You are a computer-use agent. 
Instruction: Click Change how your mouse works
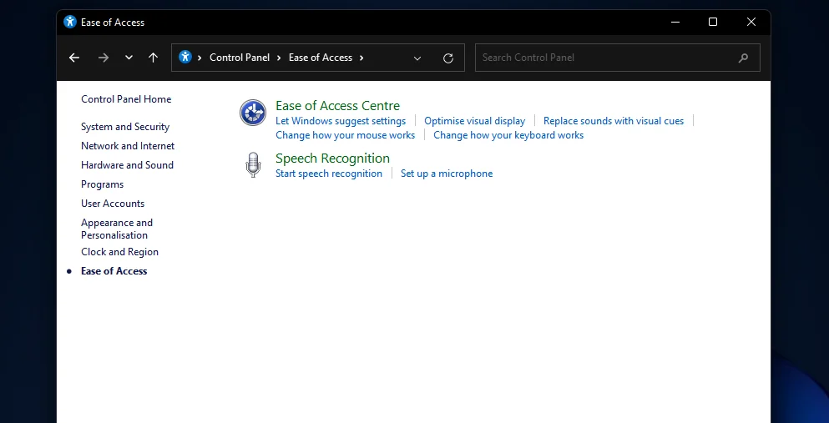(346, 135)
